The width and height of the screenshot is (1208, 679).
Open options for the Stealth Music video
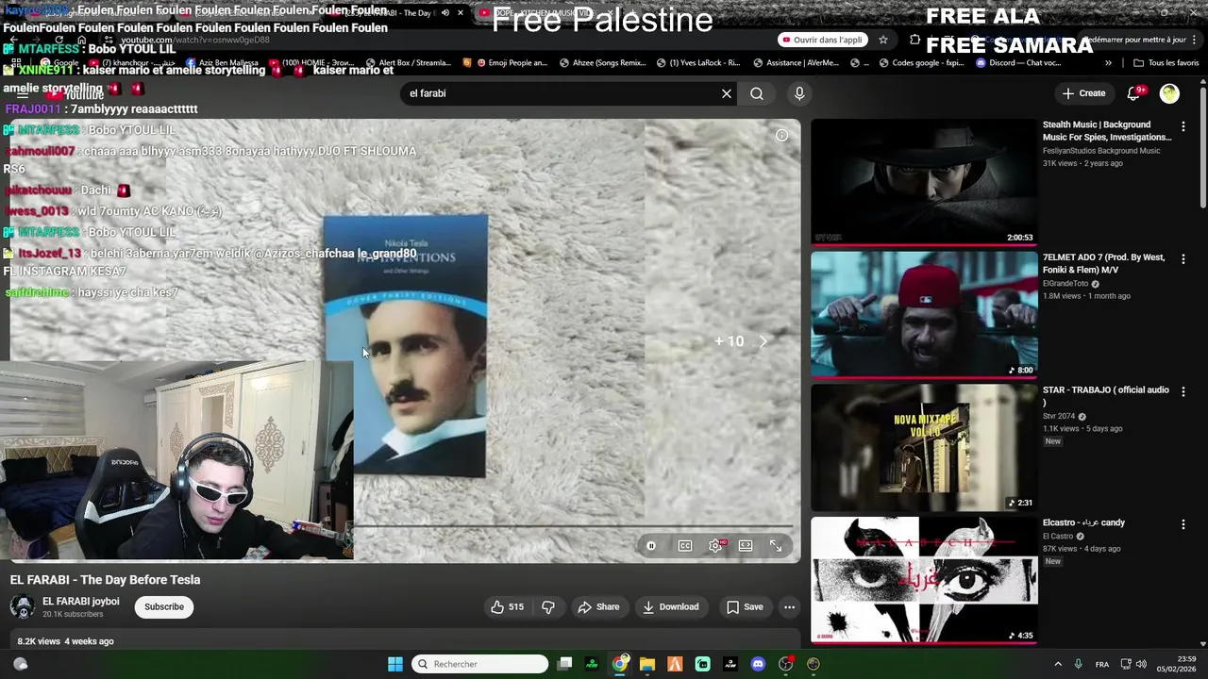1183,126
